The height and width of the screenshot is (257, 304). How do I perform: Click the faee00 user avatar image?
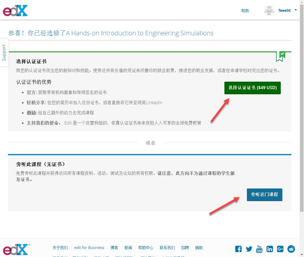point(269,10)
